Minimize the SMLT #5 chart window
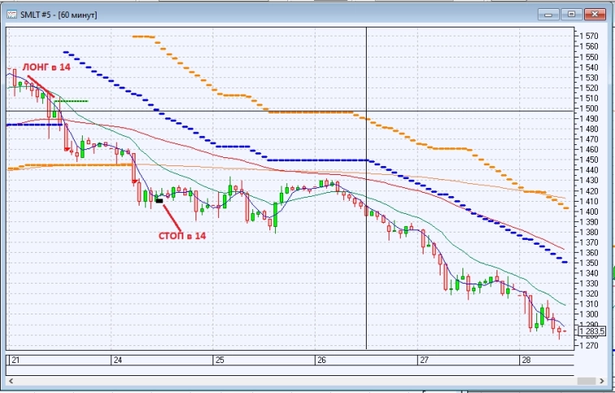 [548, 14]
